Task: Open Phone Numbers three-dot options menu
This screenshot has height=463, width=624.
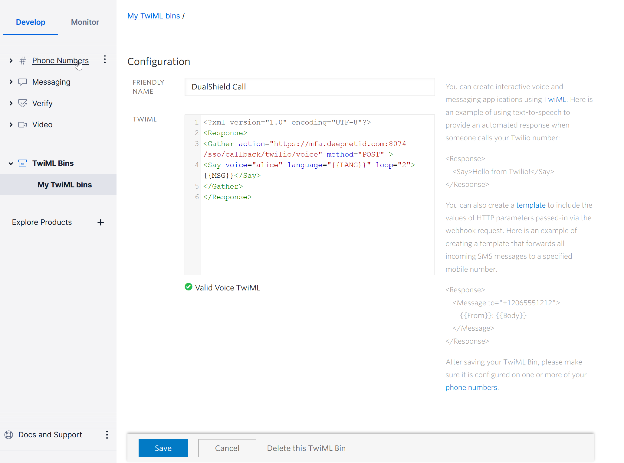Action: (105, 59)
